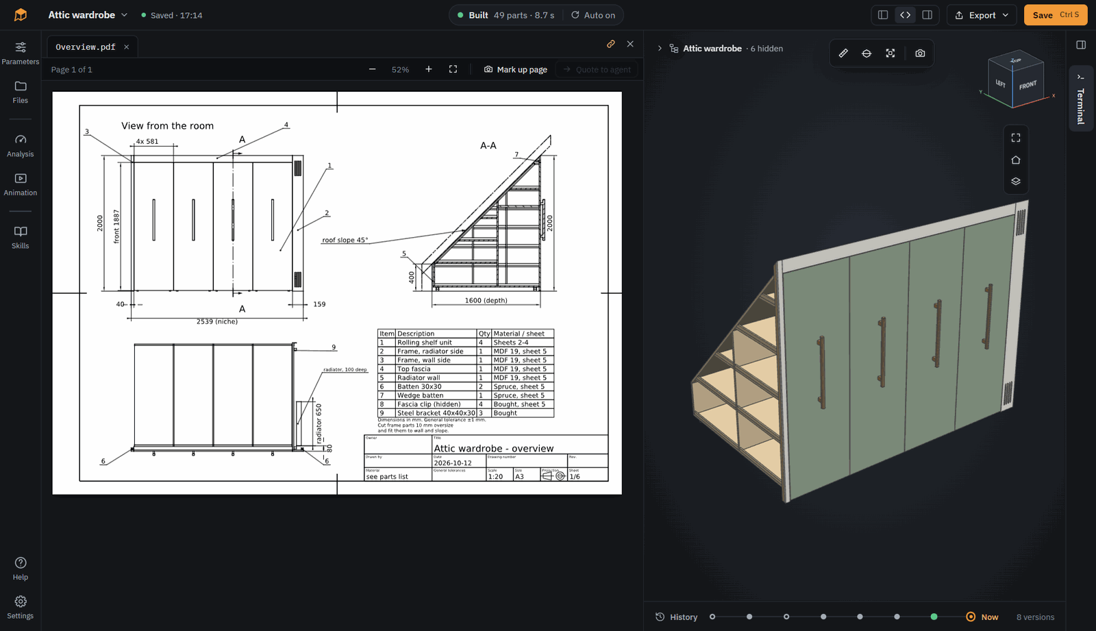Close the document viewer pane
This screenshot has width=1096, height=631.
(630, 44)
